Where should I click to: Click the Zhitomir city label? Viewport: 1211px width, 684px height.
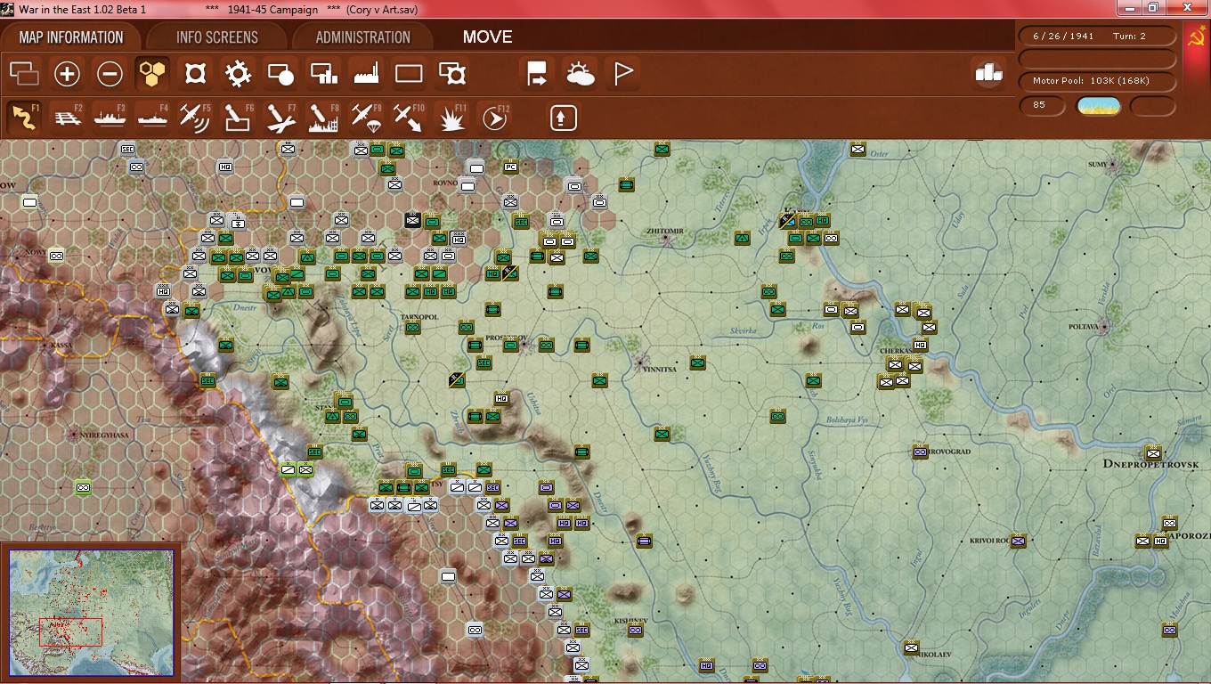click(666, 232)
